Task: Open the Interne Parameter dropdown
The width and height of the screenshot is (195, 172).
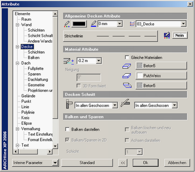Action: click(x=55, y=163)
